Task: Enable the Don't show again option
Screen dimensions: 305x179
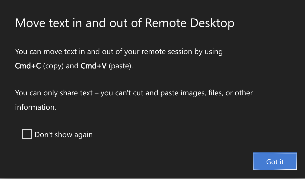Action: (27, 134)
